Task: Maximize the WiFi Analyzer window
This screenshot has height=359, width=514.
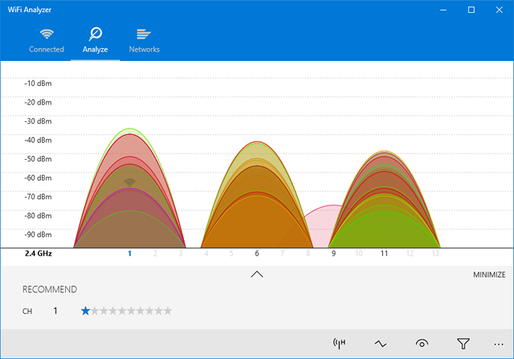Action: (471, 10)
